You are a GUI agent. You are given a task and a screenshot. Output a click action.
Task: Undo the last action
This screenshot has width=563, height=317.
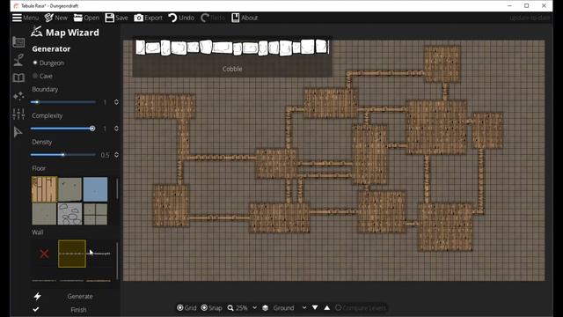181,18
